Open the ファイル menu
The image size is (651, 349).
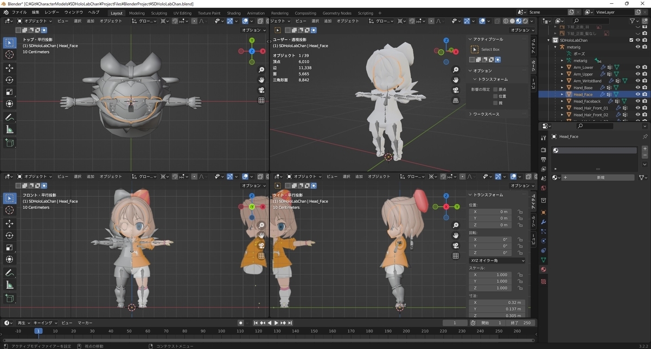19,11
